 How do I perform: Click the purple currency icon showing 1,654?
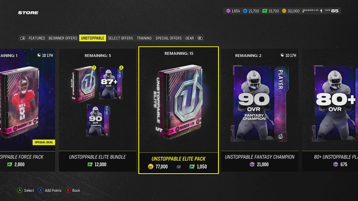click(228, 11)
